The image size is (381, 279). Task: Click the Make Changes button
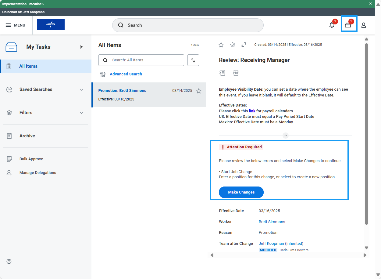(x=241, y=192)
